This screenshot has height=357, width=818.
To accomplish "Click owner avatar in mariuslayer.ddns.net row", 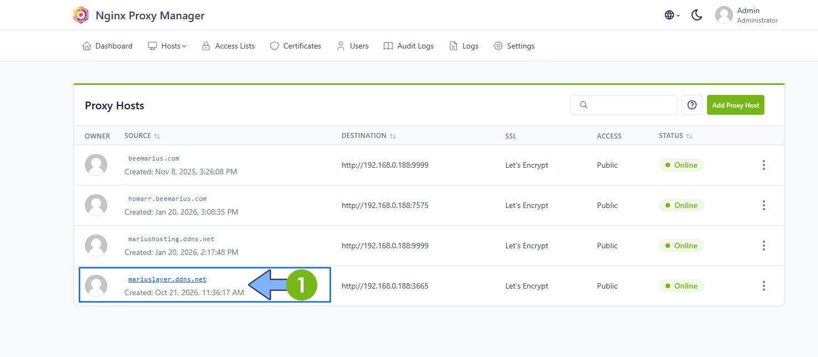I will pos(96,286).
